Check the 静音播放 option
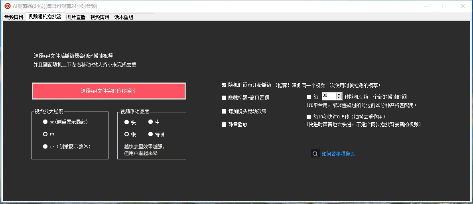Image resolution: width=473 pixels, height=204 pixels. click(224, 124)
